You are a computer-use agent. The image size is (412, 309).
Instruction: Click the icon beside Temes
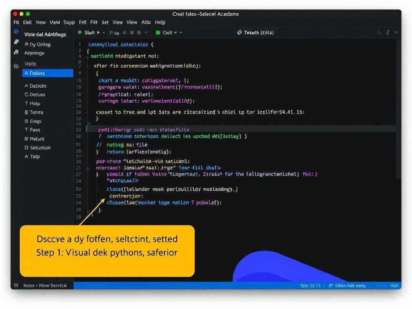coord(26,112)
